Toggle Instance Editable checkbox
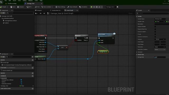Viewport: 169px width, 95px height. (x=155, y=26)
